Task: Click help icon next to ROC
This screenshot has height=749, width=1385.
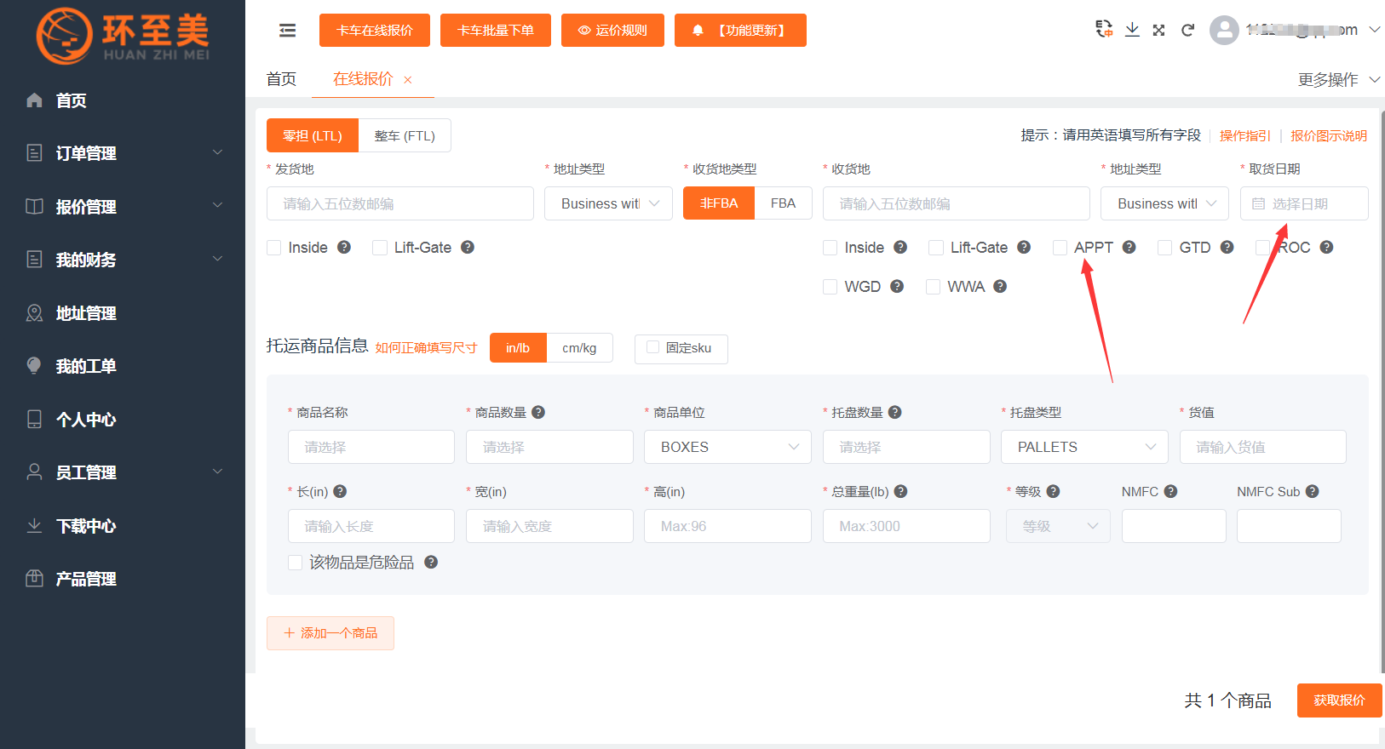Action: coord(1326,247)
